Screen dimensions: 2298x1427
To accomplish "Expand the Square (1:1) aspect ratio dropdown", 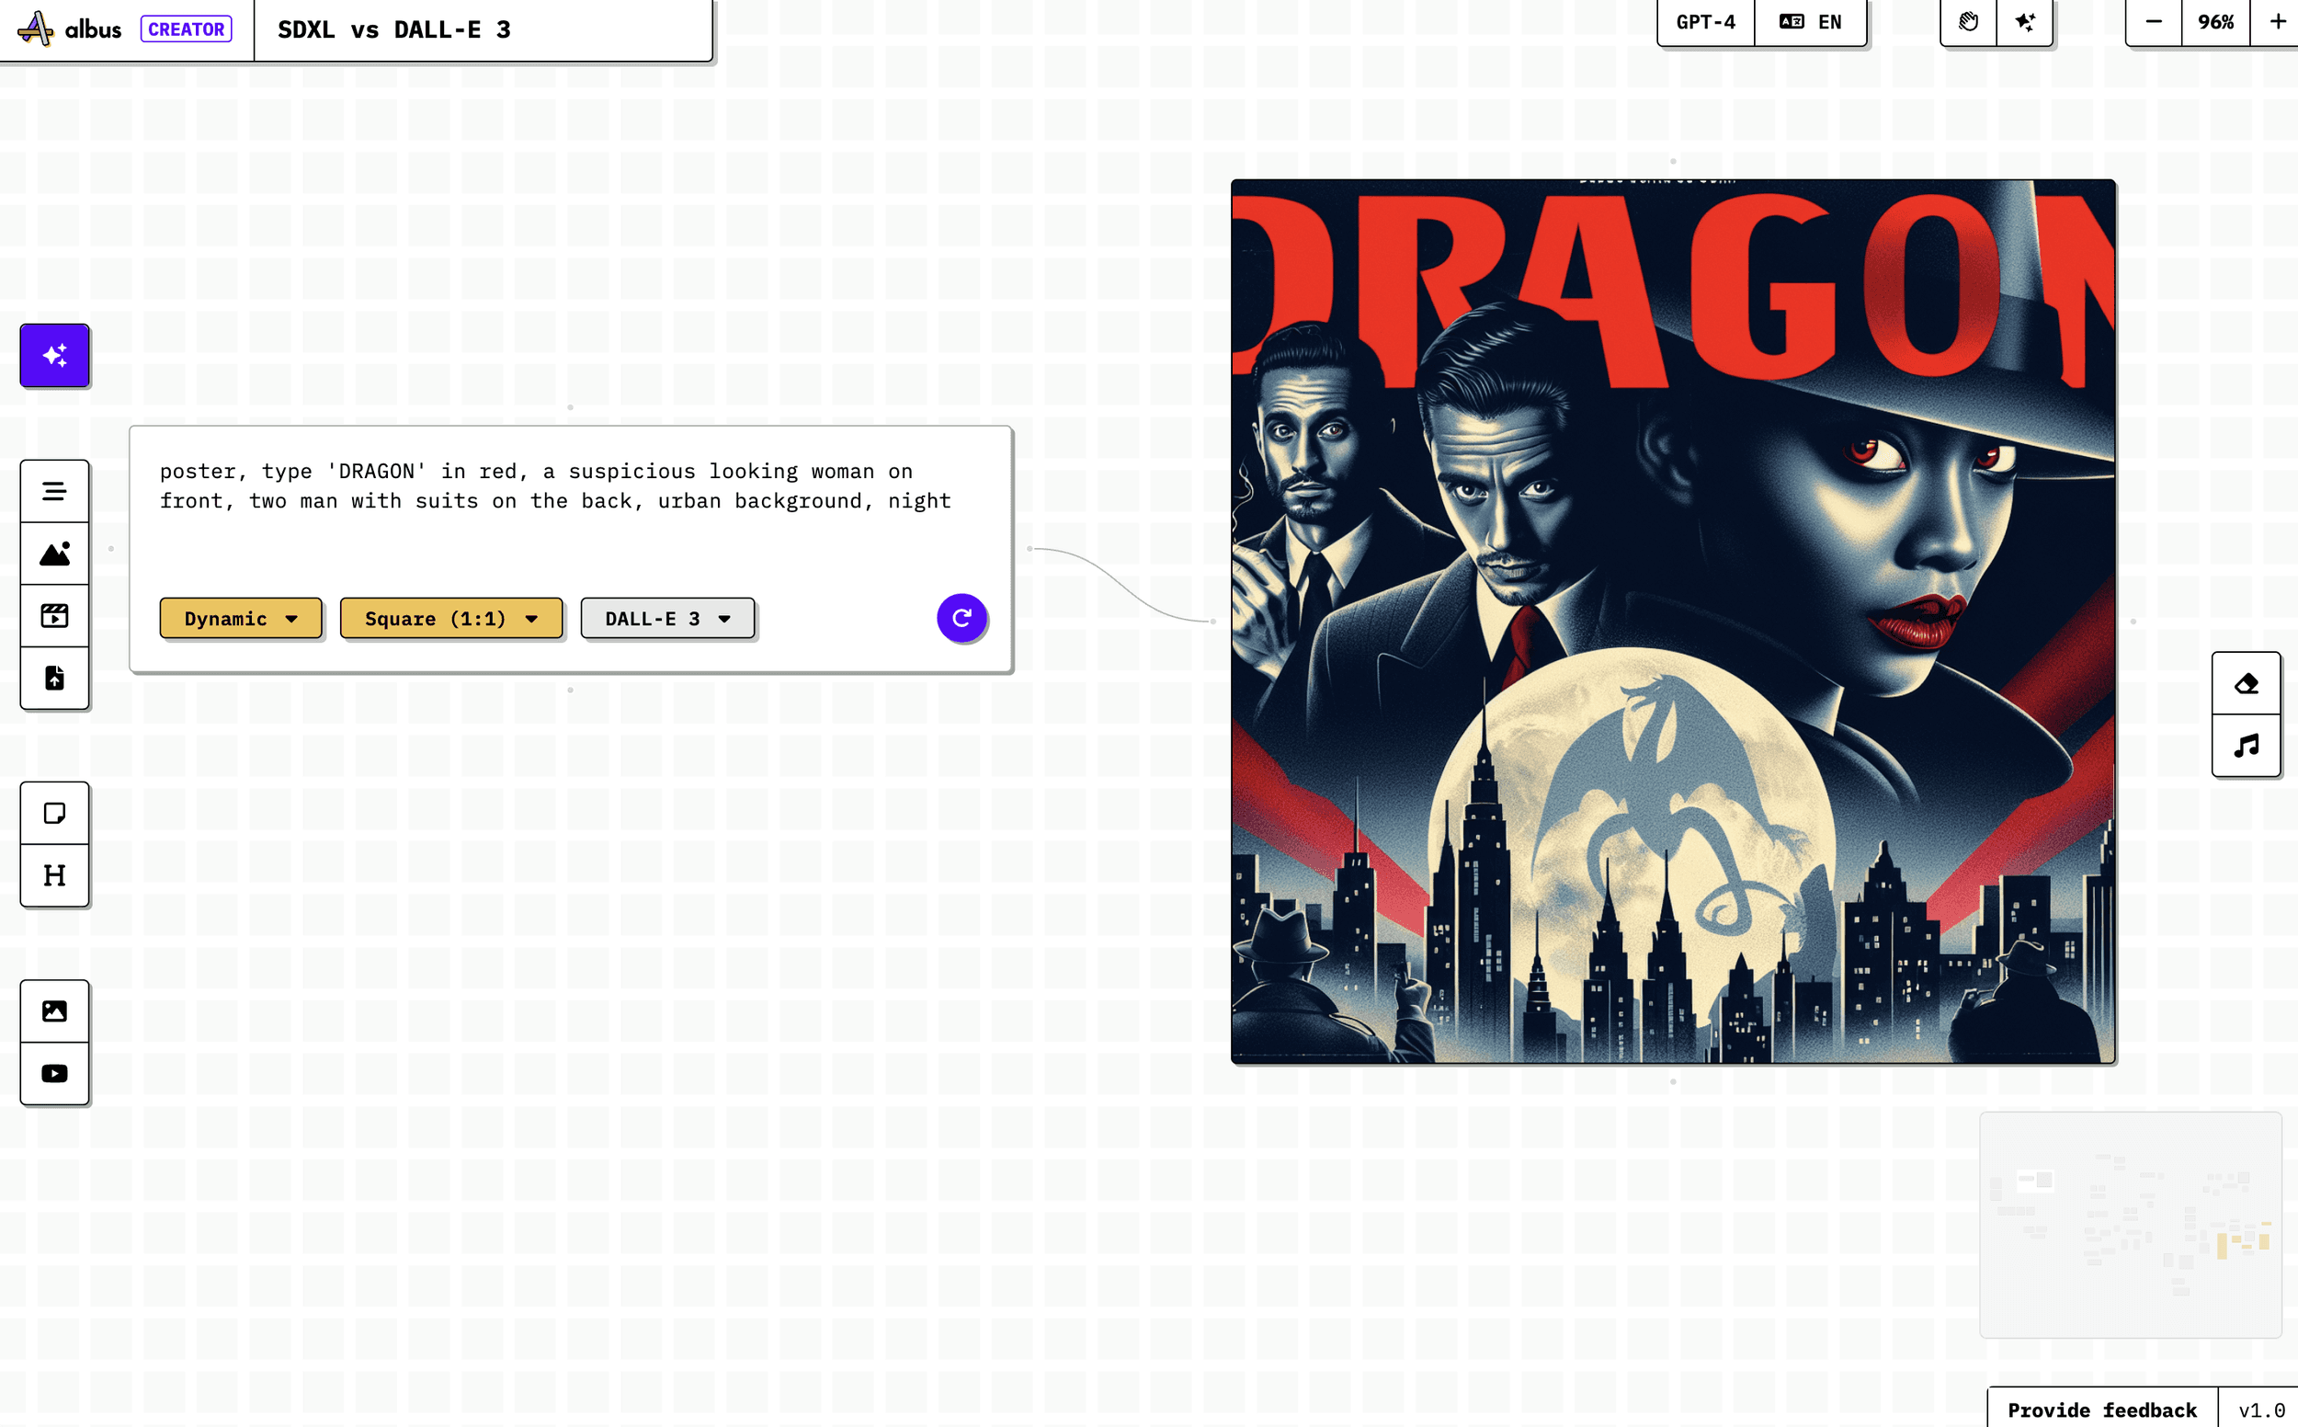I will click(451, 618).
